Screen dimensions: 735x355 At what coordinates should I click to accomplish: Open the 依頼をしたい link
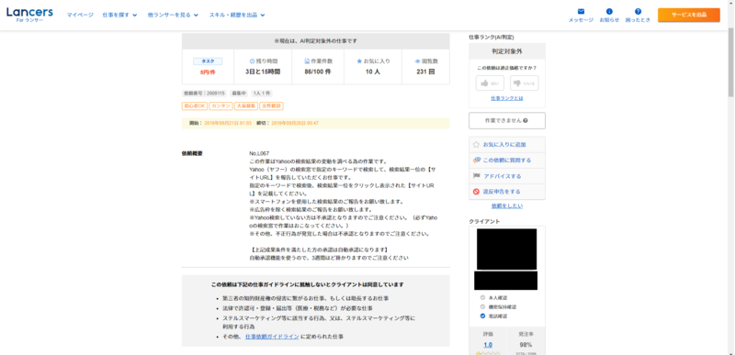tap(507, 205)
